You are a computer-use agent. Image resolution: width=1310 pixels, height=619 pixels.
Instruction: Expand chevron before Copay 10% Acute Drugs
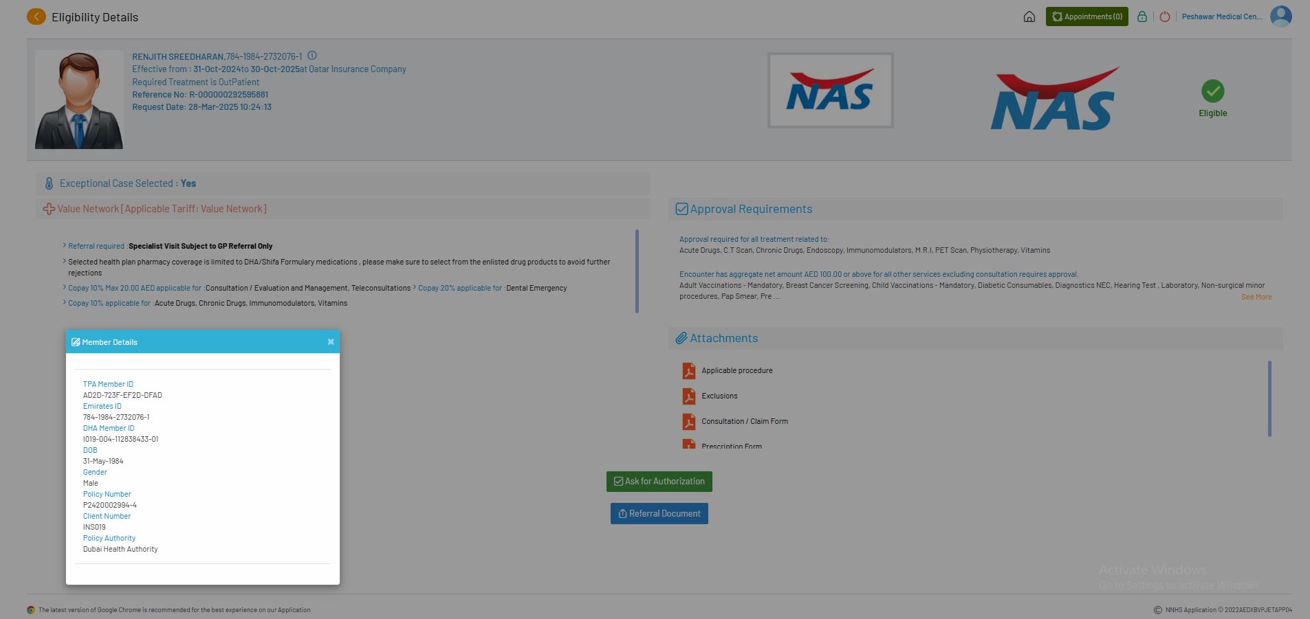click(x=65, y=302)
